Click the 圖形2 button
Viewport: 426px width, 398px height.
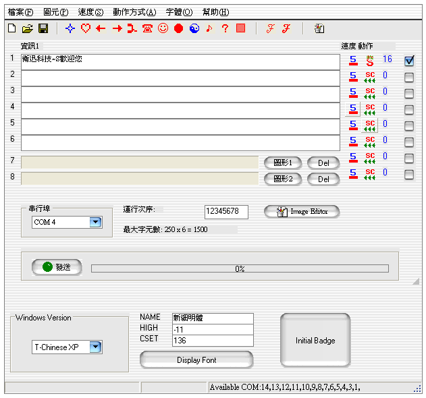tap(283, 179)
